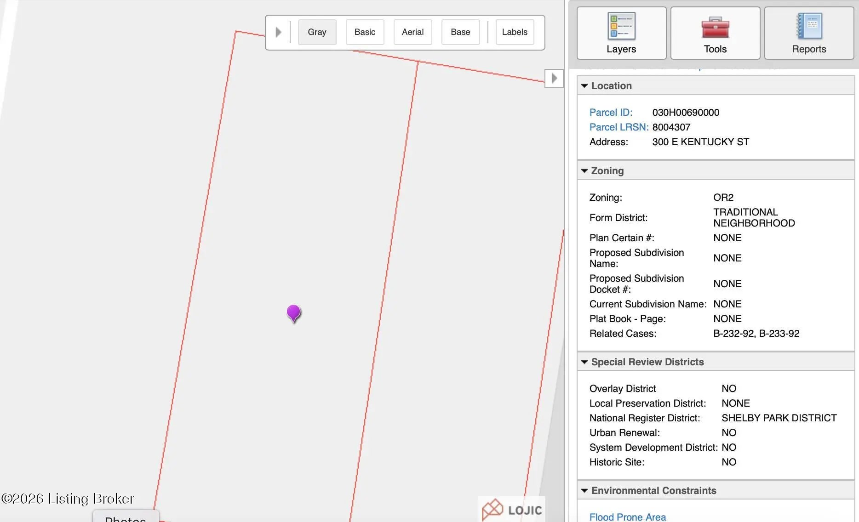Collapse Environmental Constraints section
This screenshot has width=859, height=522.
coord(584,491)
